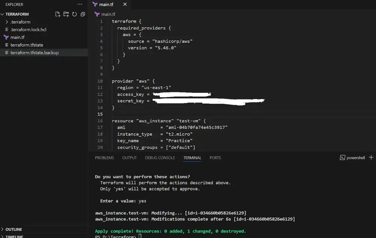
Task: Switch to the OUTPUT panel tab
Action: (129, 158)
